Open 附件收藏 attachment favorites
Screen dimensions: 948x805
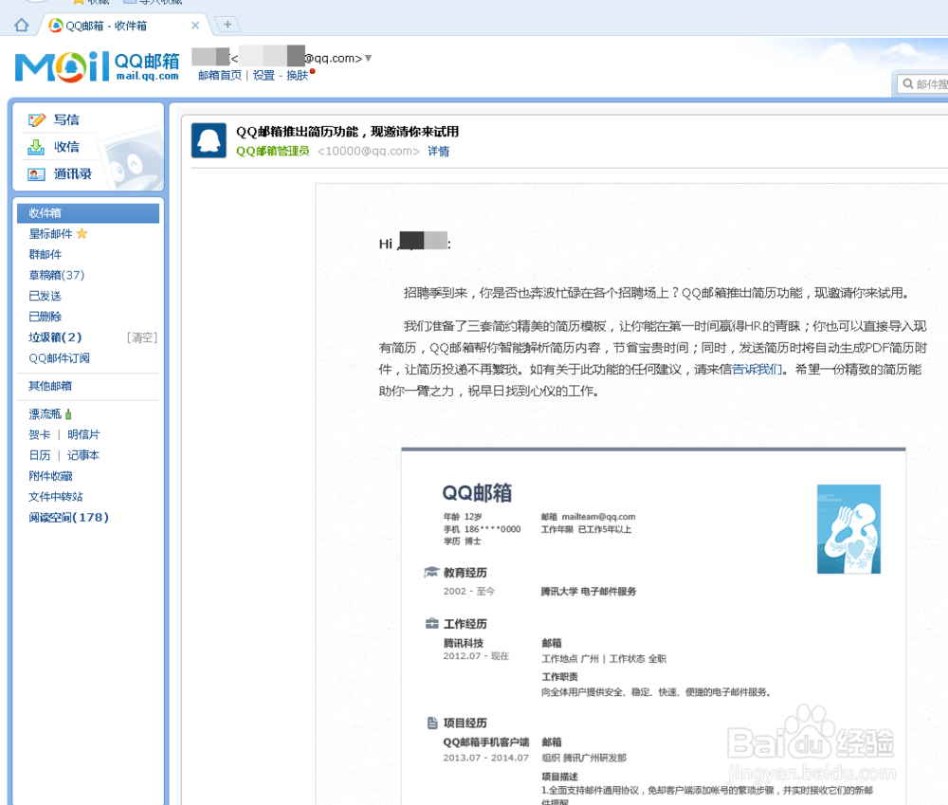tap(50, 476)
